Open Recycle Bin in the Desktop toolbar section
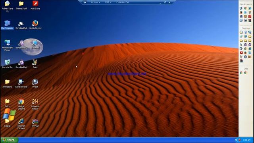This screenshot has width=254, height=143. [x=241, y=36]
